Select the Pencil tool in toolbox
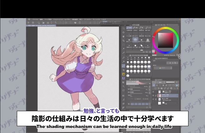The image size is (205, 133). click(x=123, y=62)
